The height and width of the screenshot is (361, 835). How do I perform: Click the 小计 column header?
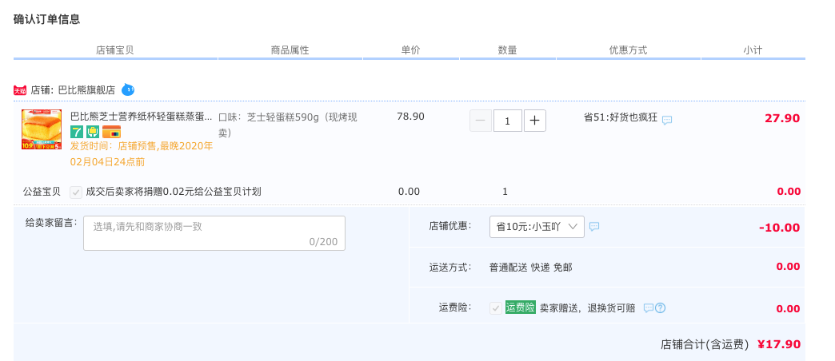(753, 50)
